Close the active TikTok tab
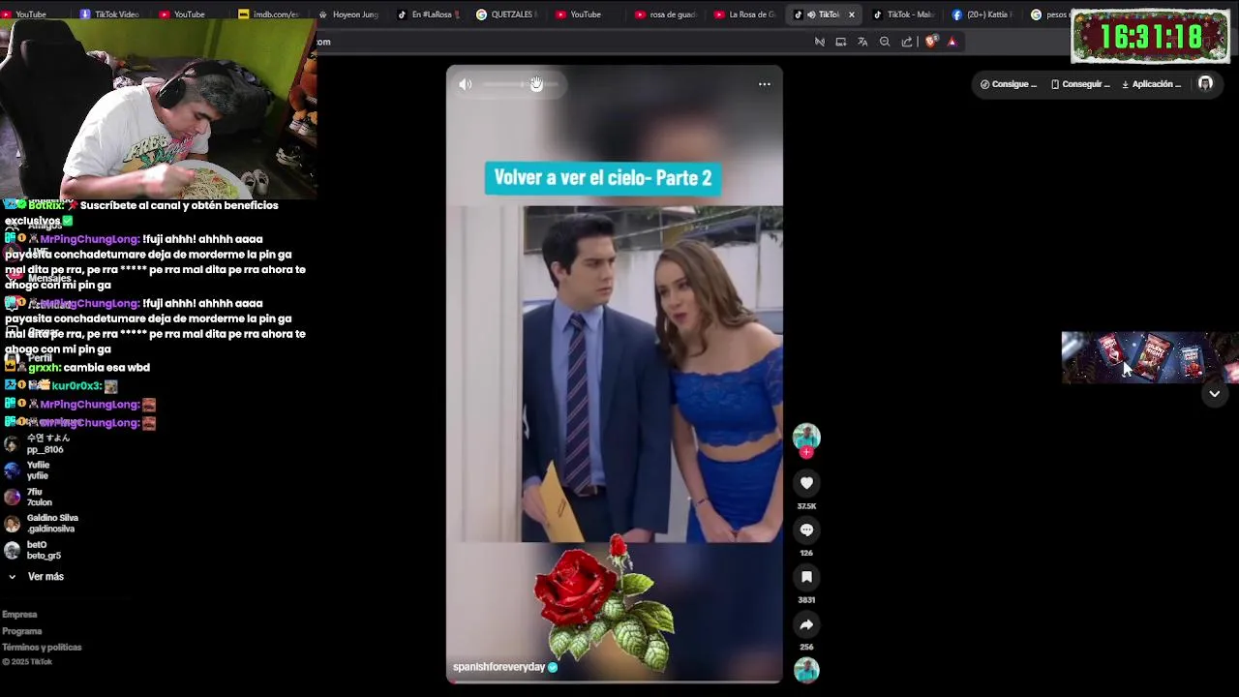 point(852,15)
